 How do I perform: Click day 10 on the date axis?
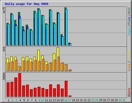tap(43, 100)
